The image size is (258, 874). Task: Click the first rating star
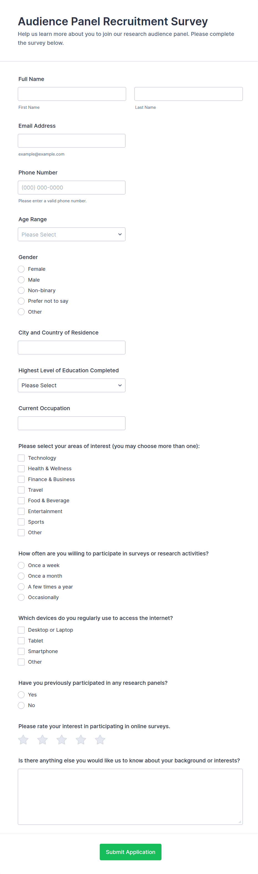pyautogui.click(x=23, y=740)
